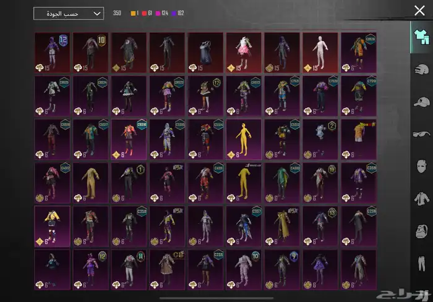
Task: Select the highlighted yellow jacket outfit
Action: pyautogui.click(x=53, y=226)
